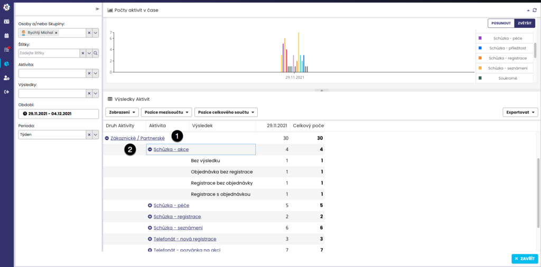Image resolution: width=541 pixels, height=267 pixels.
Task: Open the user settings icon in sidebar
Action: (x=6, y=78)
